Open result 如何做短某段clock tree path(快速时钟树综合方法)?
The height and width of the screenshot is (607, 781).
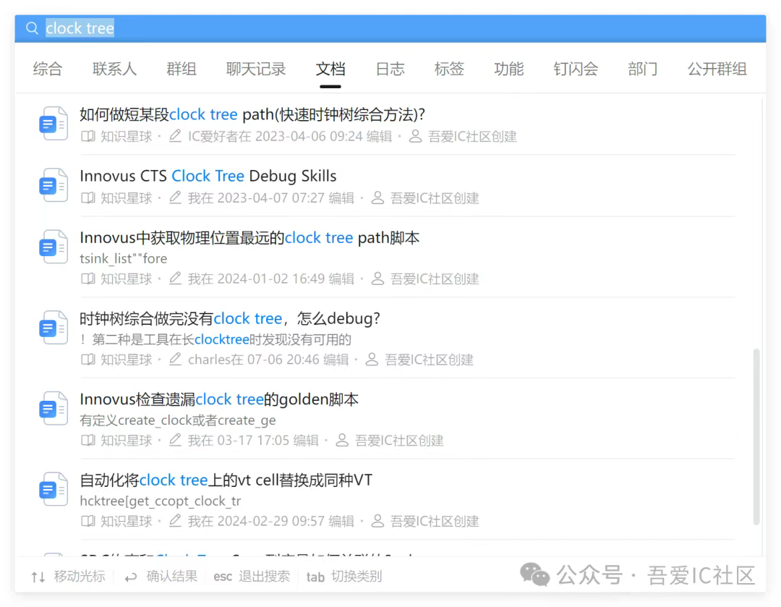point(252,114)
